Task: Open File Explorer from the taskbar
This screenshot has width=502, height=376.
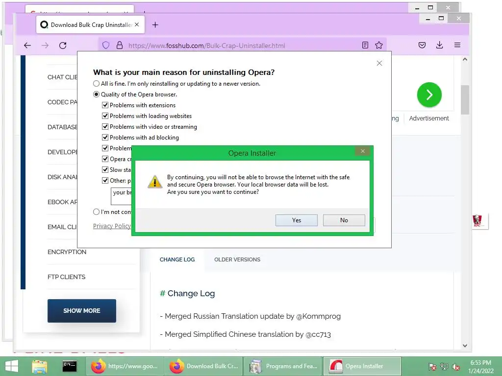Action: pyautogui.click(x=39, y=366)
